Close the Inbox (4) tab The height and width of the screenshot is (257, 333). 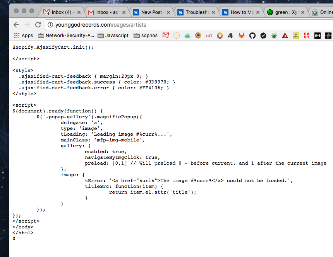79,12
